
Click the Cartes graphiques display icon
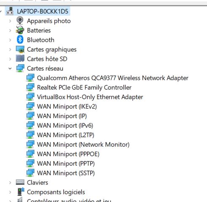pos(20,49)
